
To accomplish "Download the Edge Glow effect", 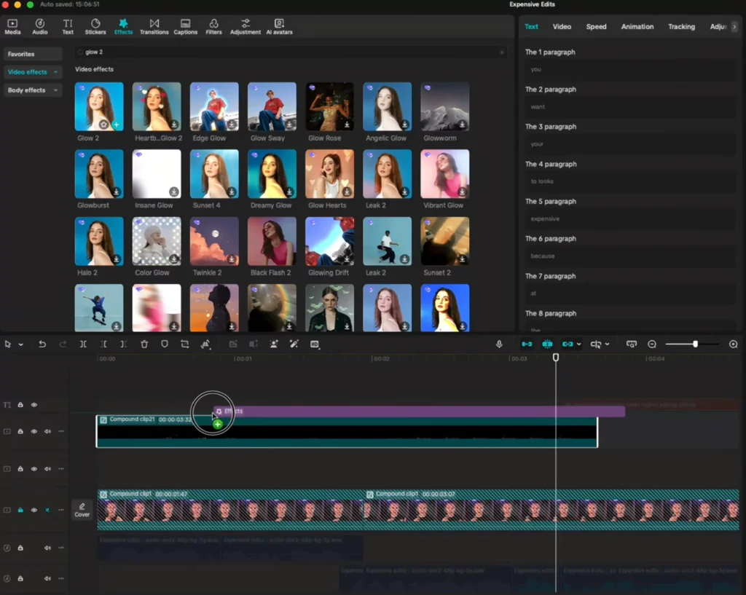I will pyautogui.click(x=232, y=125).
